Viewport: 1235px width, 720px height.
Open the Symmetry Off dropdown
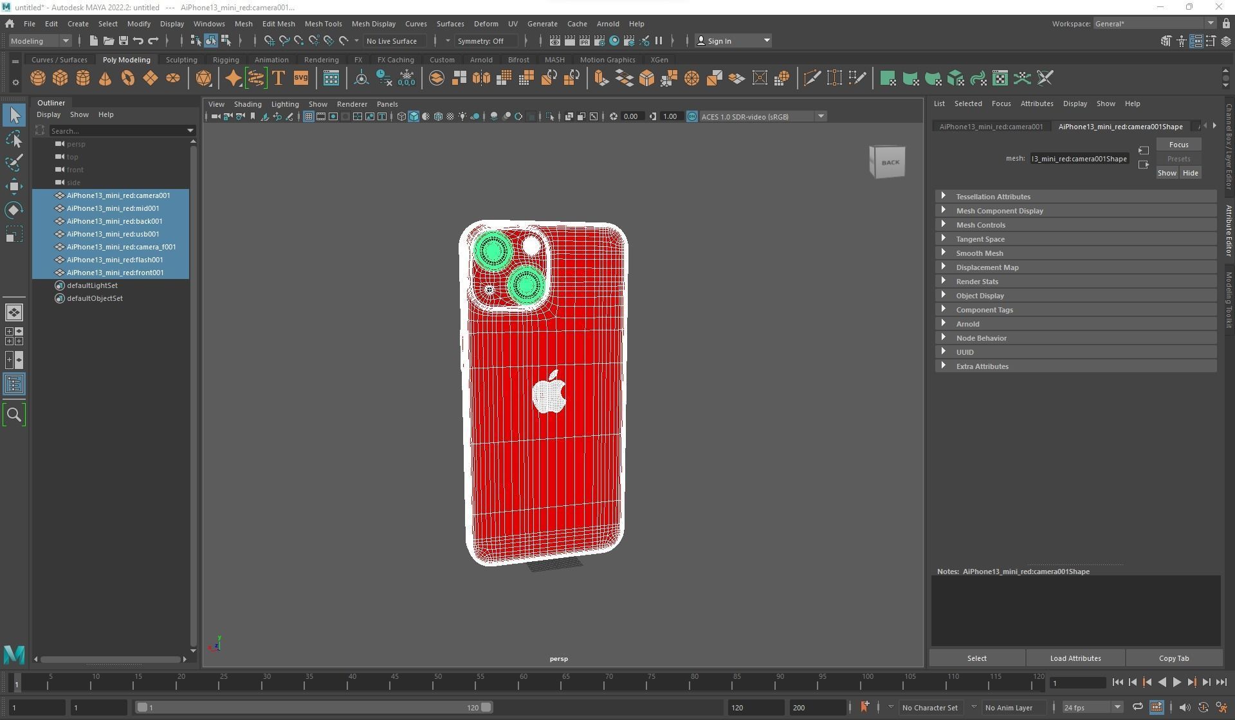pyautogui.click(x=486, y=40)
